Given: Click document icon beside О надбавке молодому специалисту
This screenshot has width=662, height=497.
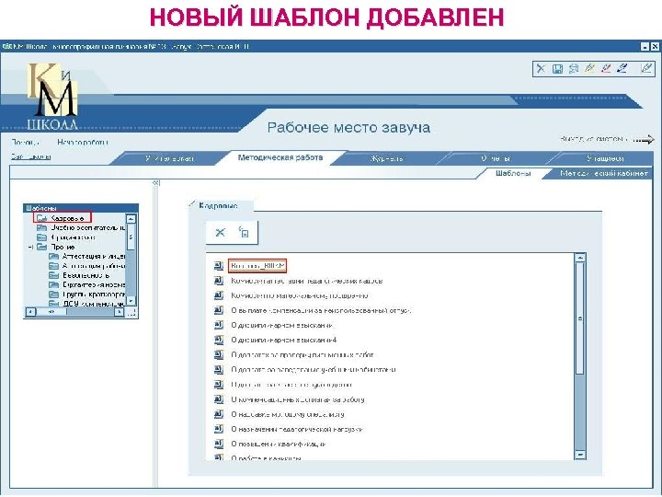Looking at the screenshot, I should [x=218, y=414].
